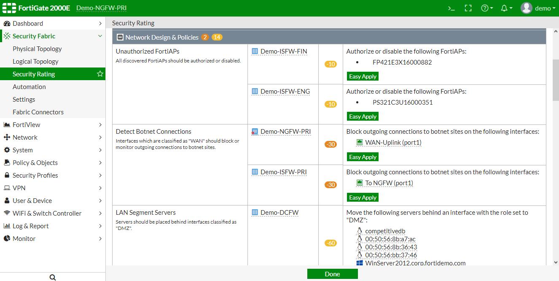Viewport: 559px width, 281px height.
Task: Open the help question mark dropdown
Action: coord(487,8)
